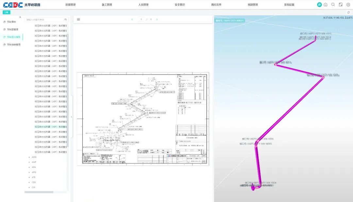Click the magnifier icon in tree search box
Image resolution: width=353 pixels, height=202 pixels.
click(x=66, y=20)
